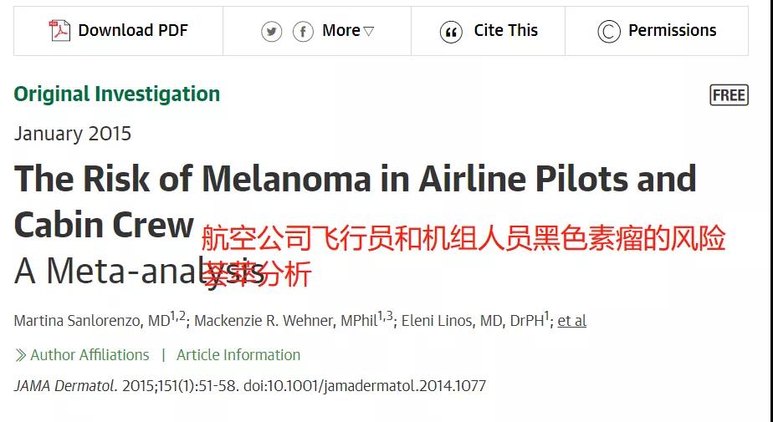Click the Cite This button
The width and height of the screenshot is (773, 422).
coord(488,31)
